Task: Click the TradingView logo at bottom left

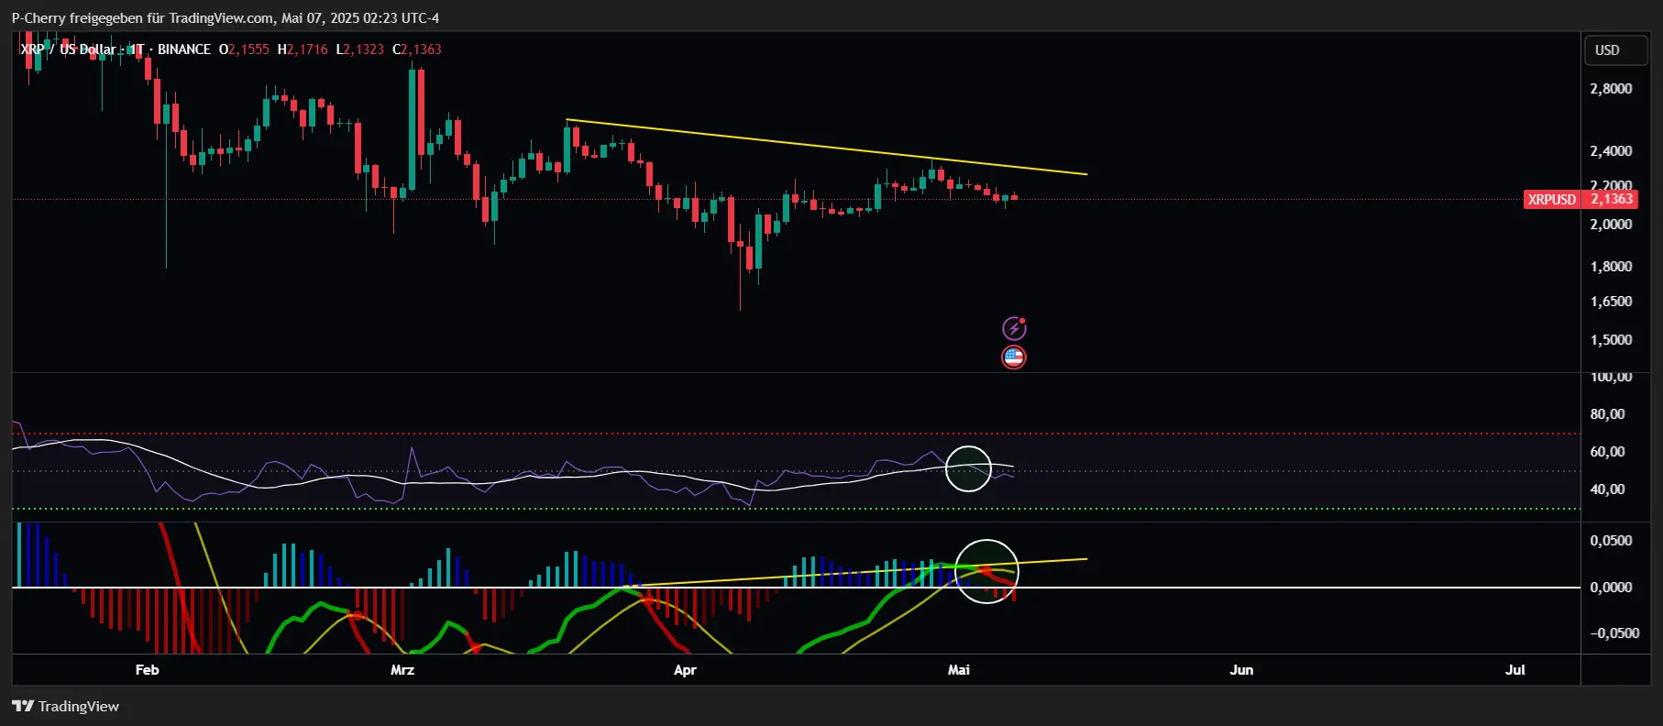Action: 65,706
